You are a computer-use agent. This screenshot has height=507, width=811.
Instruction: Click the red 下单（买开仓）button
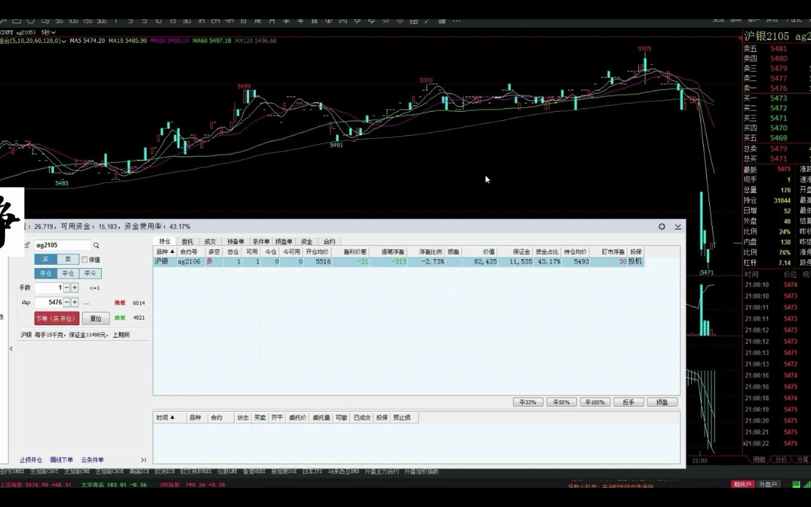56,318
